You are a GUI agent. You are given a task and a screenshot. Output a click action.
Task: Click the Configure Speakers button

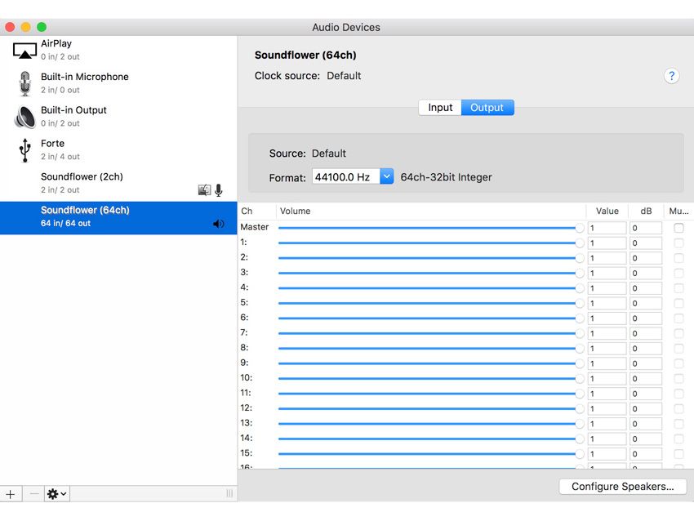621,486
